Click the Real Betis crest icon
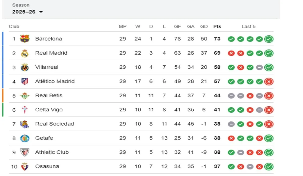 click(x=25, y=96)
